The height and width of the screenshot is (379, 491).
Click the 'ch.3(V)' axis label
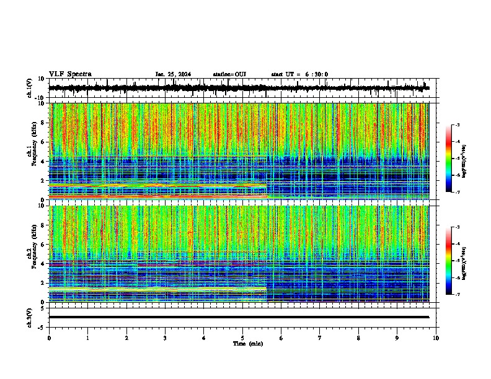[x=30, y=318]
